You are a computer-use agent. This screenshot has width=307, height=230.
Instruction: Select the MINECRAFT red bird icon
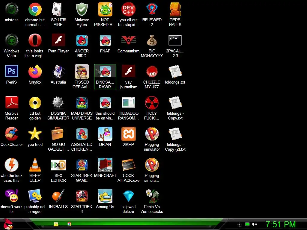coord(105,165)
